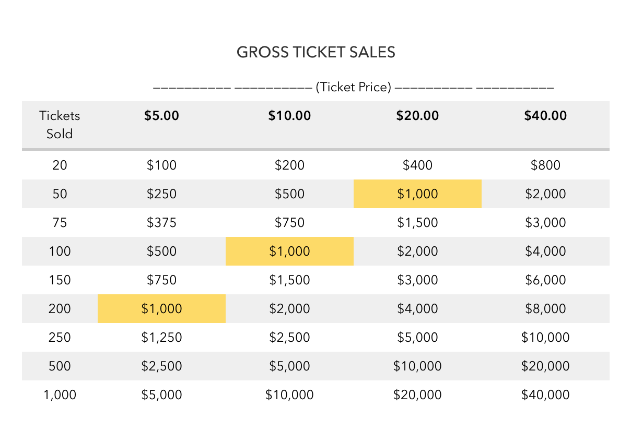Click the 500 tickets sold row label
Viewport: 631px width, 431px height.
click(x=60, y=366)
